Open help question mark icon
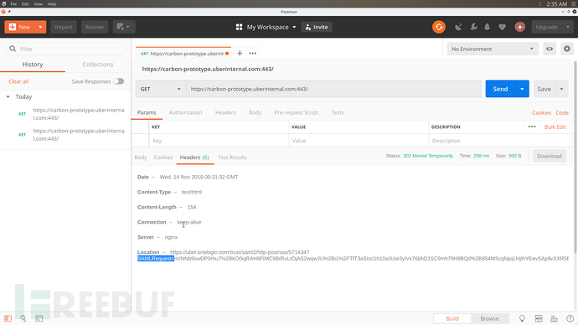578x325 pixels. pos(570,318)
